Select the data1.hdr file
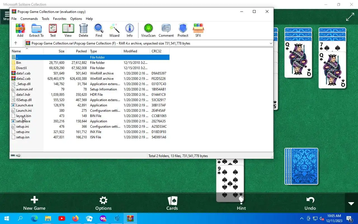Image resolution: width=358 pixels, height=224 pixels. click(90, 95)
